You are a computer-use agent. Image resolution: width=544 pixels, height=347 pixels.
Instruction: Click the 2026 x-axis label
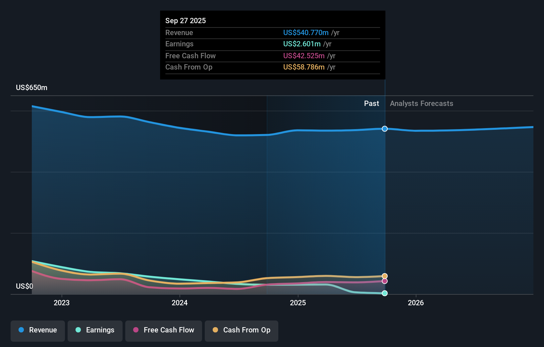(x=416, y=303)
